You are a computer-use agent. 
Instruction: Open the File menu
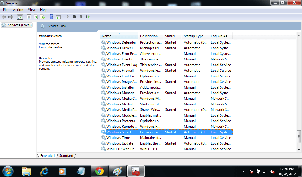tap(6, 10)
